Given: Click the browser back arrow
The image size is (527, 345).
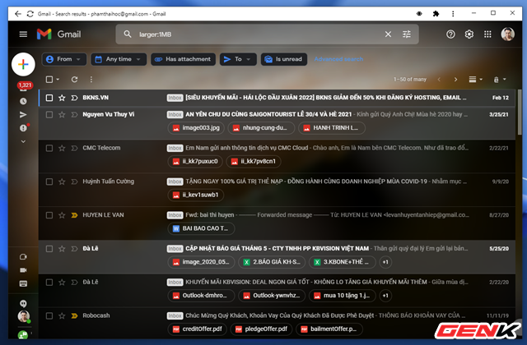Looking at the screenshot, I should tap(18, 14).
